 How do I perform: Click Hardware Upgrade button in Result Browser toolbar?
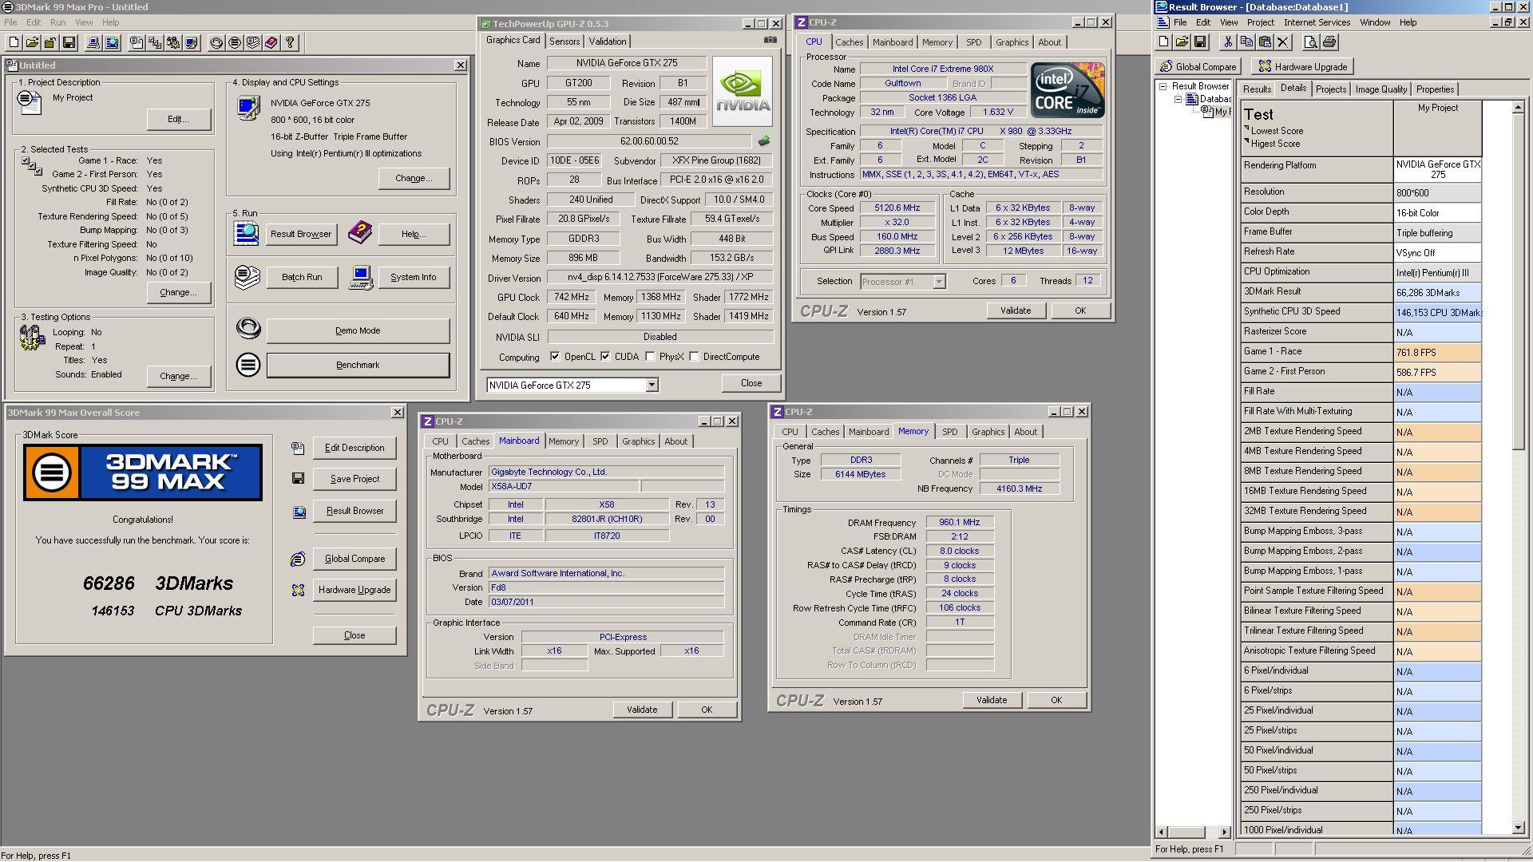tap(1303, 67)
